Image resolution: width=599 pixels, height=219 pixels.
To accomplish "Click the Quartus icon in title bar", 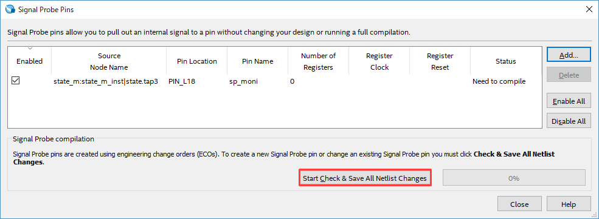I will tap(10, 10).
